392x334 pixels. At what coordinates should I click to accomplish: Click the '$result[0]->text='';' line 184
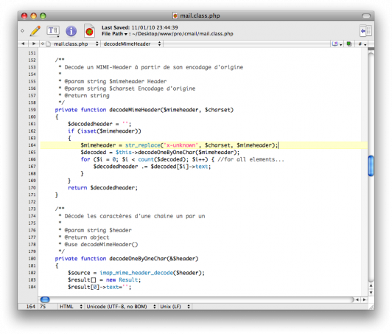[x=99, y=287]
